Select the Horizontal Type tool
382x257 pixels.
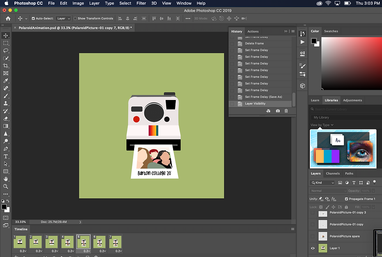tap(5, 156)
